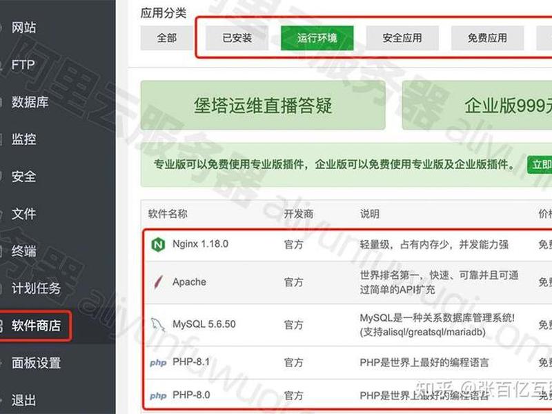The image size is (552, 414).
Task: Open 文件 in the sidebar
Action: pos(23,214)
